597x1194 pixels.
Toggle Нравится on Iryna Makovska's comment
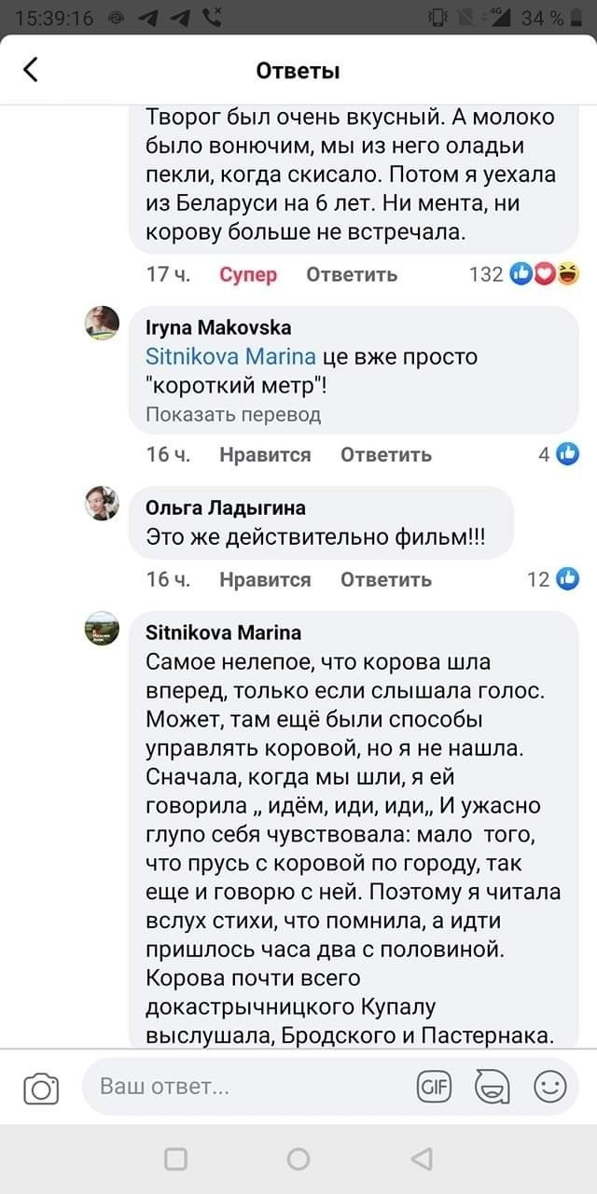click(x=265, y=454)
